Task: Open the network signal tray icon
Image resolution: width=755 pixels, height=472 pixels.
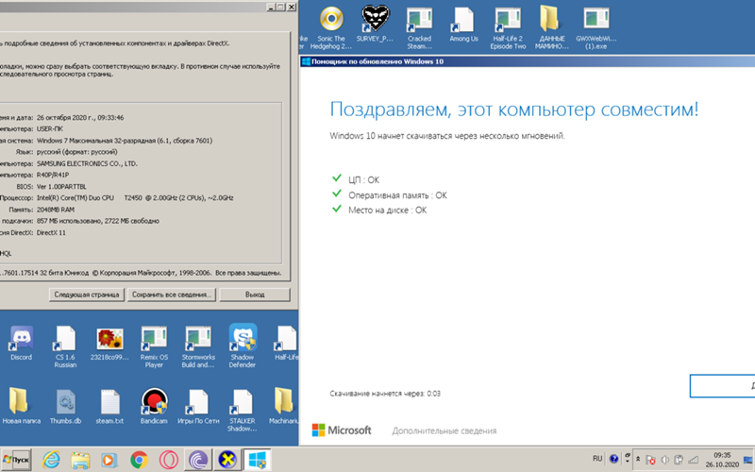Action: click(x=693, y=460)
